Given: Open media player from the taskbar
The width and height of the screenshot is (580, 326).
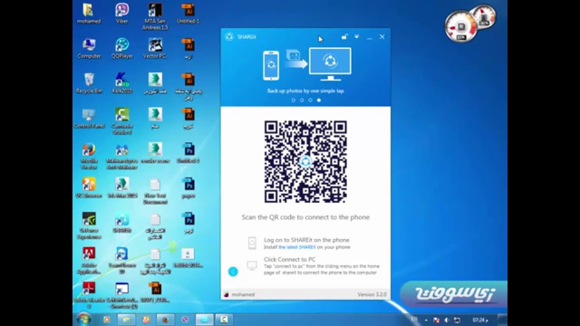Looking at the screenshot, I should pyautogui.click(x=106, y=319).
